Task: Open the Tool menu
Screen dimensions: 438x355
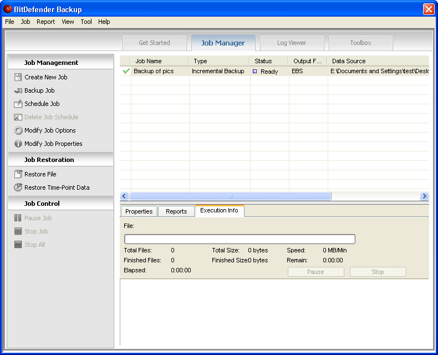Action: 86,22
